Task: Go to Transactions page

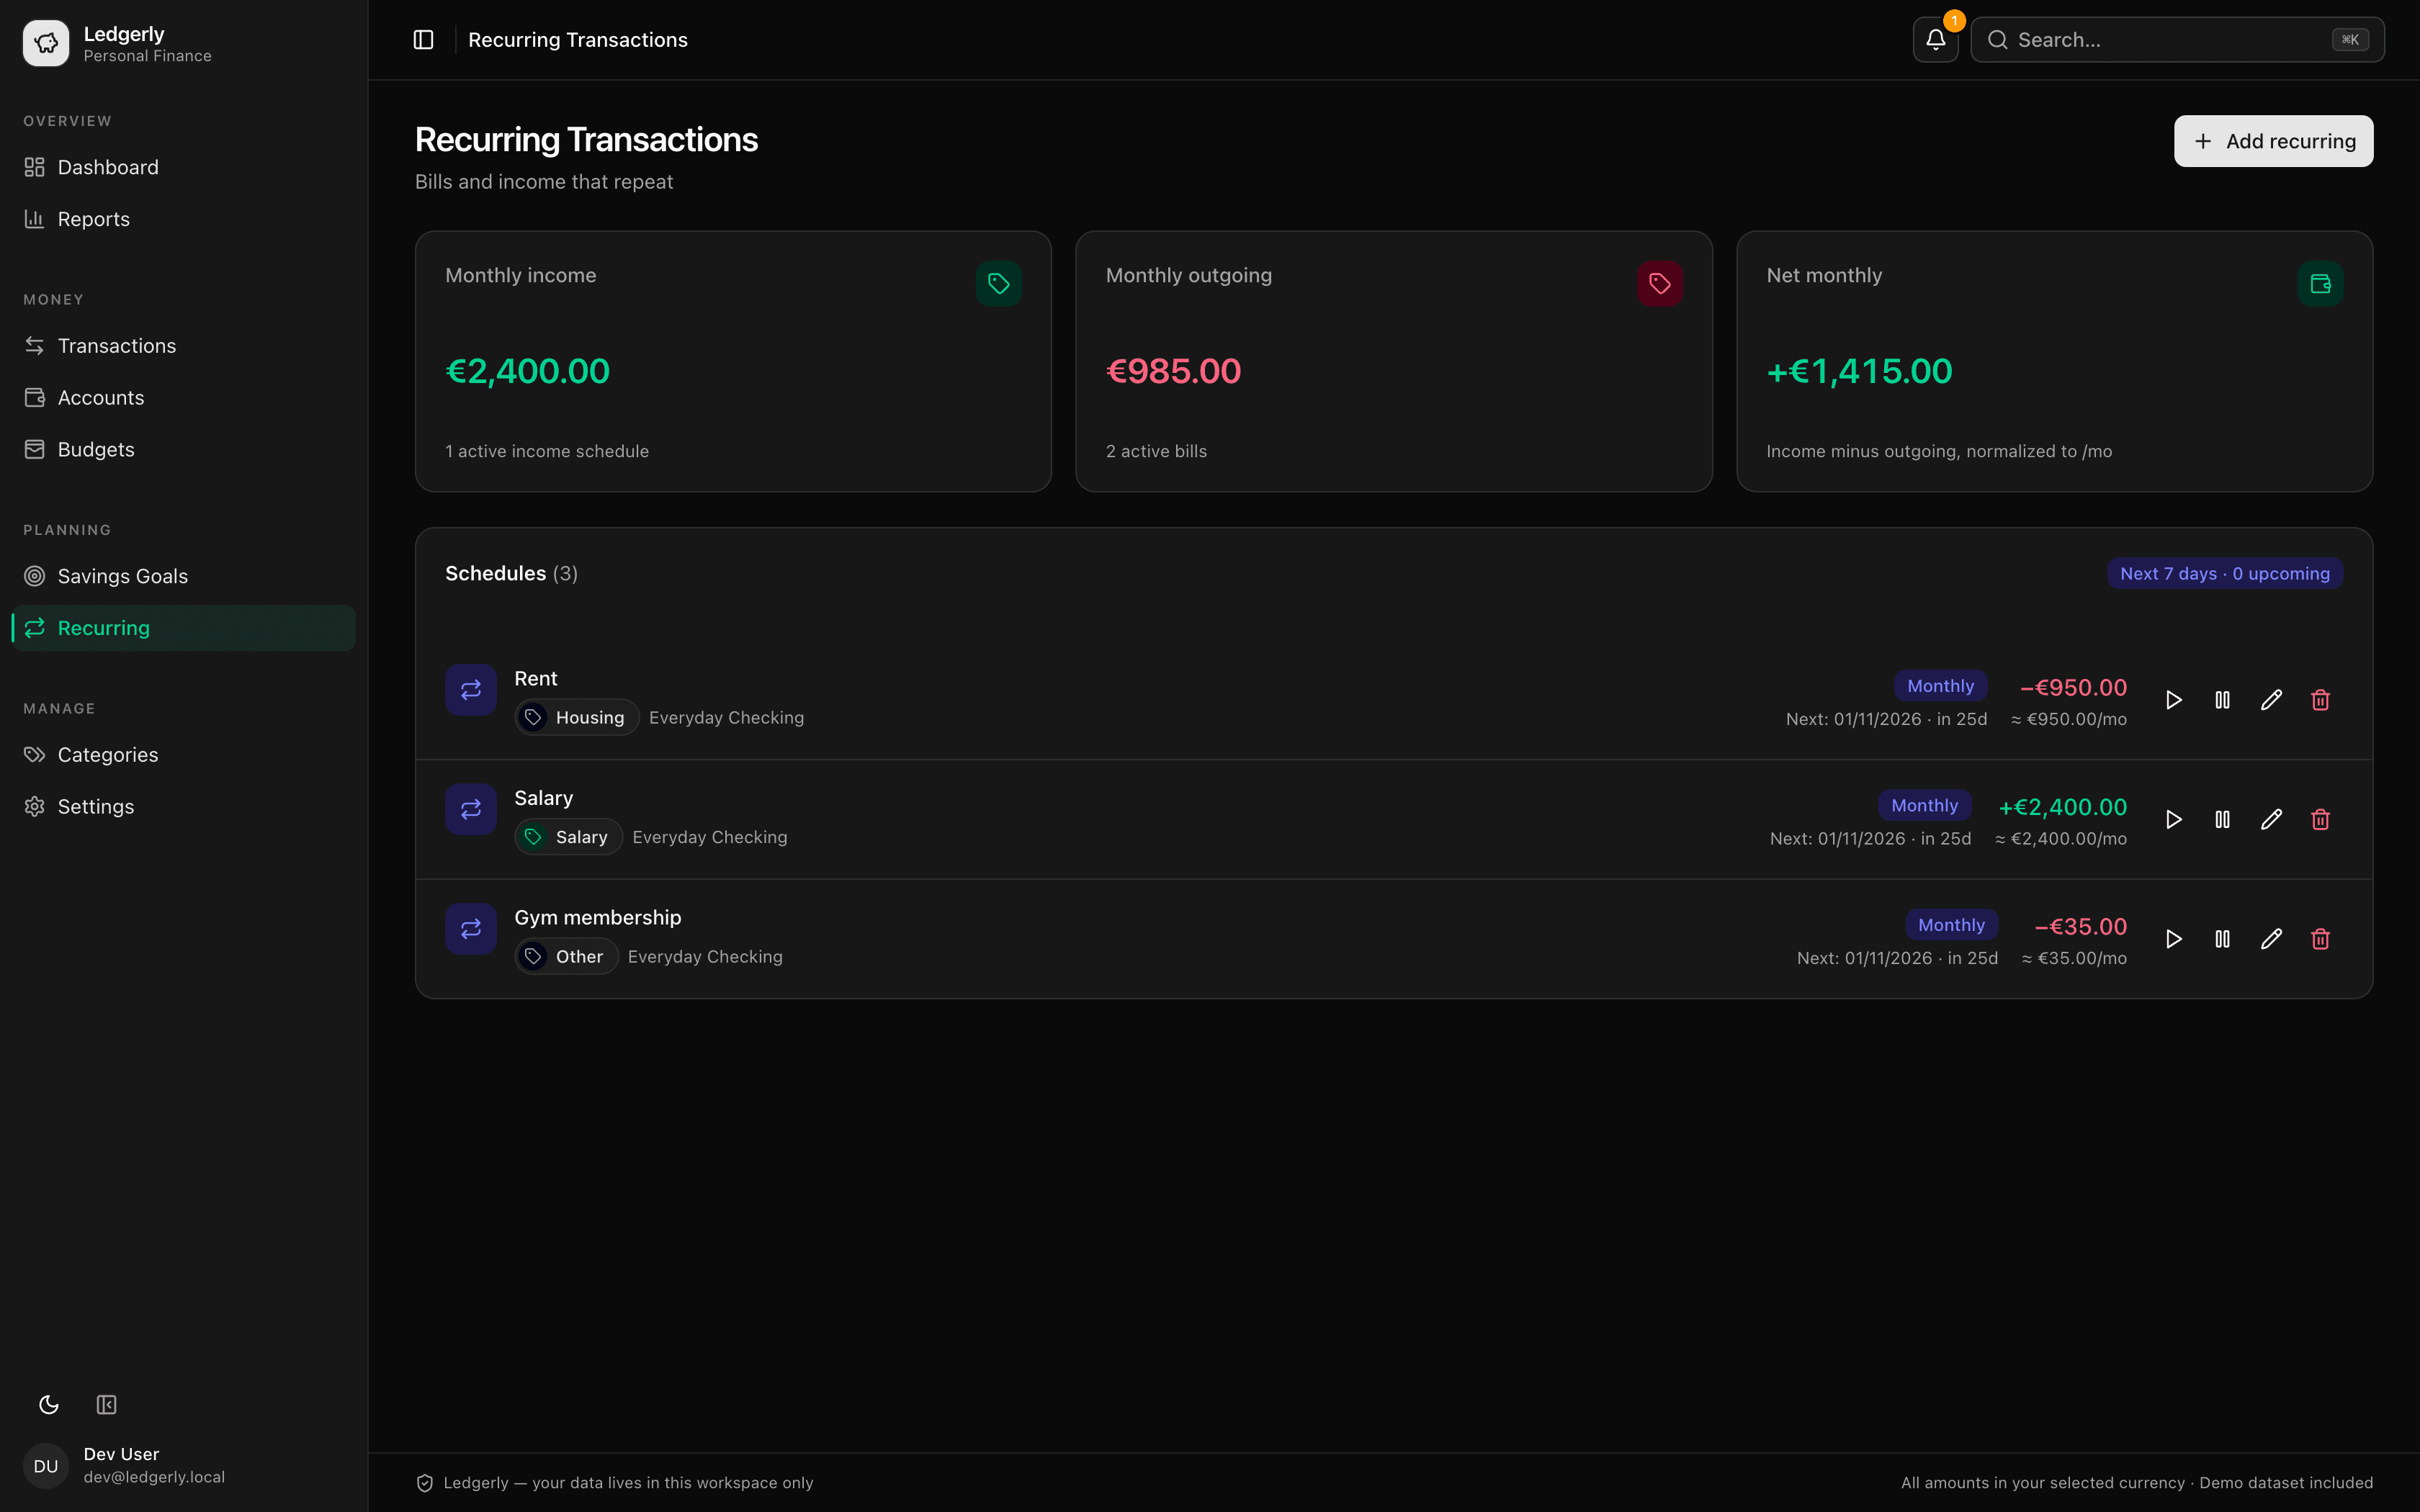Action: pos(184,346)
